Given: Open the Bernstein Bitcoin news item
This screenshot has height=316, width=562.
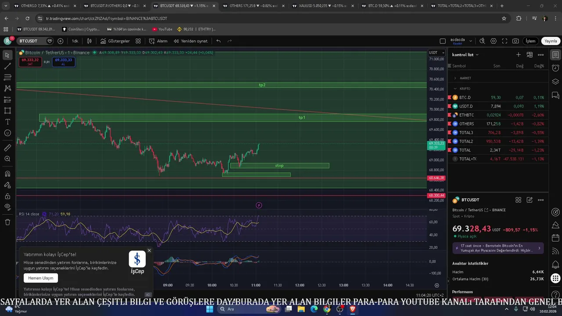Looking at the screenshot, I should [x=498, y=248].
